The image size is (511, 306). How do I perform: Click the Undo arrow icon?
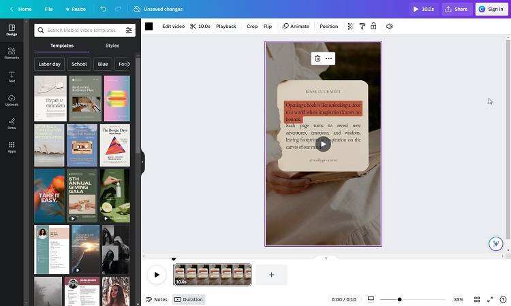tap(104, 9)
